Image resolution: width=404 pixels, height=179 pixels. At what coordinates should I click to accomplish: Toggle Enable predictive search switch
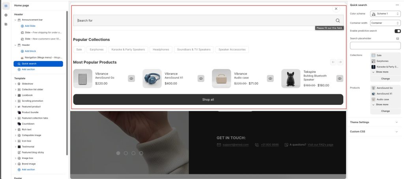pyautogui.click(x=397, y=31)
